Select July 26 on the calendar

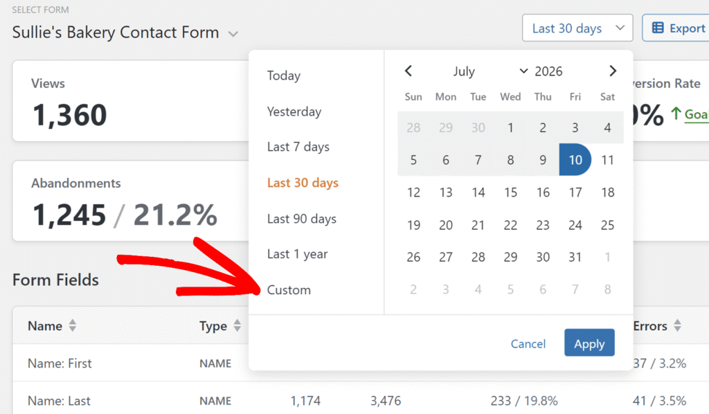click(413, 257)
